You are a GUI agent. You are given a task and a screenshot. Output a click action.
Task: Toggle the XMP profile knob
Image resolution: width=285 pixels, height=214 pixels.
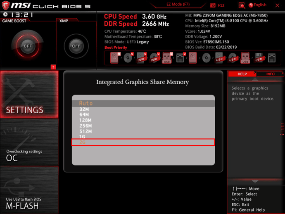click(76, 46)
